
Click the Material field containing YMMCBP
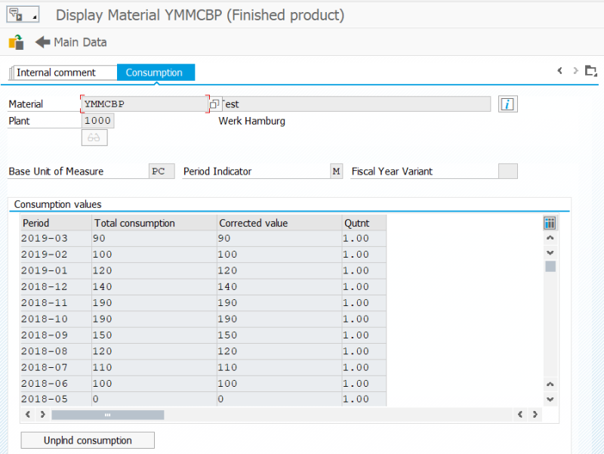pyautogui.click(x=145, y=104)
